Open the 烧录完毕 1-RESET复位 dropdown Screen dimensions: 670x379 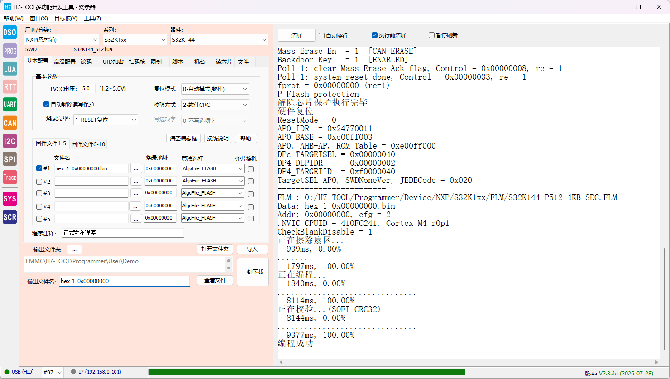[105, 120]
